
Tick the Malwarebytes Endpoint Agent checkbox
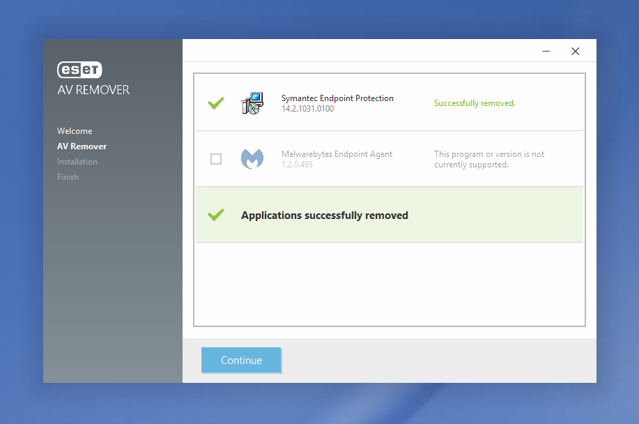[x=216, y=159]
